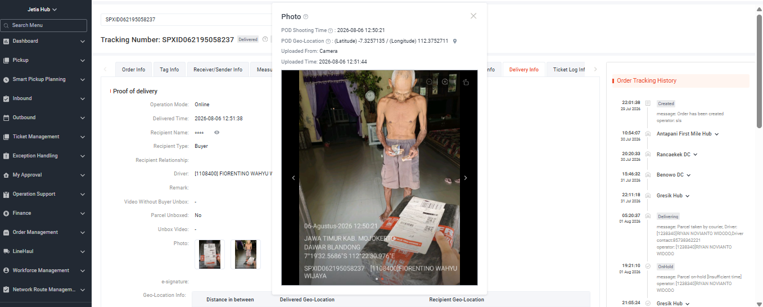
Task: Click search magnifier icon in sidebar
Action: pyautogui.click(x=6, y=25)
